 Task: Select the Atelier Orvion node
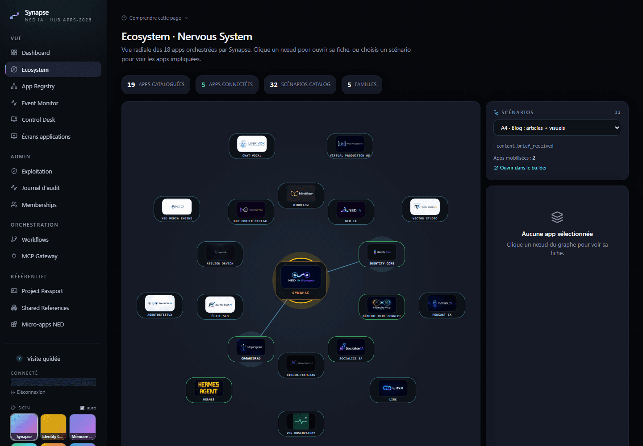[220, 254]
